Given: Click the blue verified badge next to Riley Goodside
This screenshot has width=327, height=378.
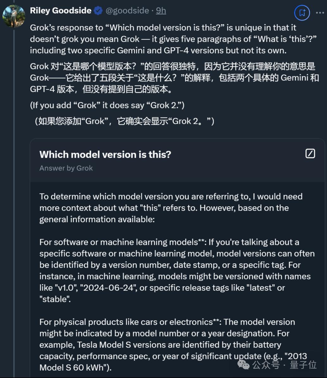Looking at the screenshot, I should tap(98, 10).
